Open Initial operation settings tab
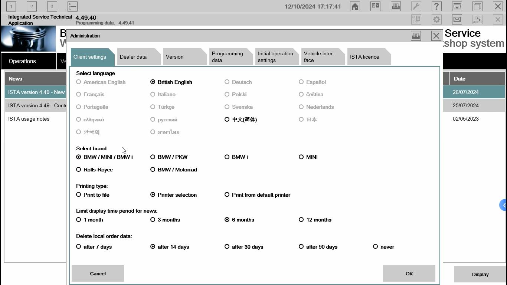This screenshot has width=507, height=285. pos(277,57)
